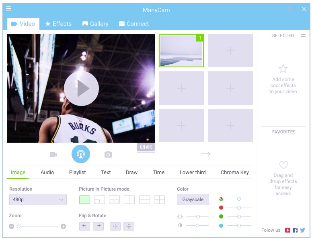This screenshot has height=239, width=312.
Task: Open the hamburger main menu
Action: pyautogui.click(x=8, y=8)
